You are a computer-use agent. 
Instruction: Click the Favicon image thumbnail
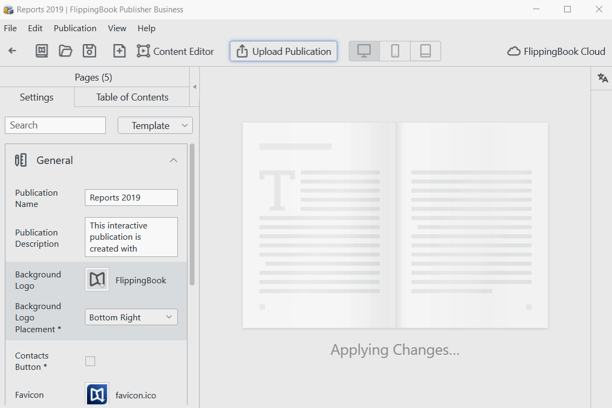[x=97, y=395]
